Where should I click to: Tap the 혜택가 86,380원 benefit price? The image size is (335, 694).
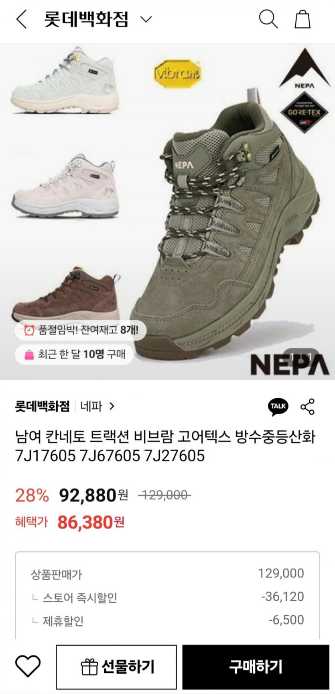click(70, 522)
